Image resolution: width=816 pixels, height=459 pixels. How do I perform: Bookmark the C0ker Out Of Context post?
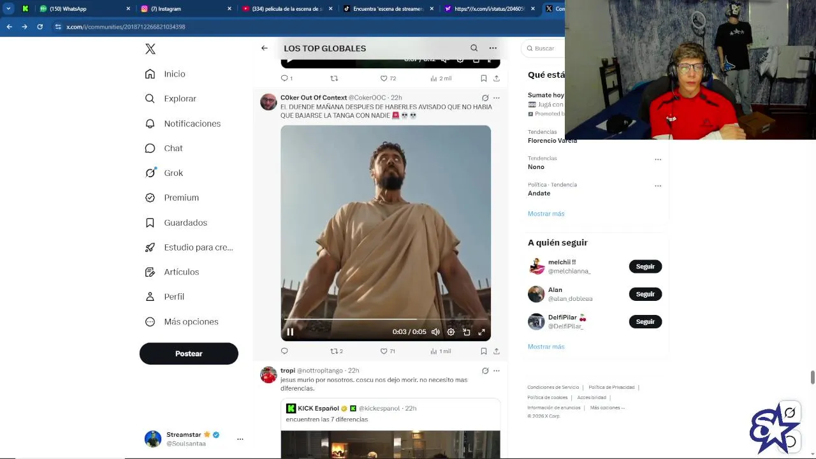pos(484,351)
